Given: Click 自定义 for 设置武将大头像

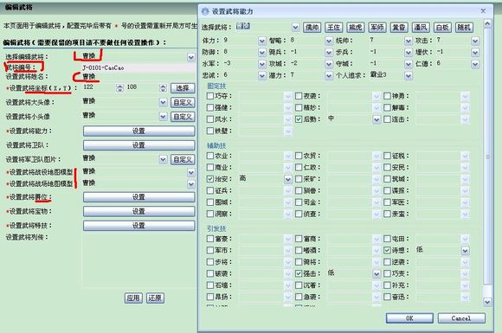Looking at the screenshot, I should (x=183, y=102).
